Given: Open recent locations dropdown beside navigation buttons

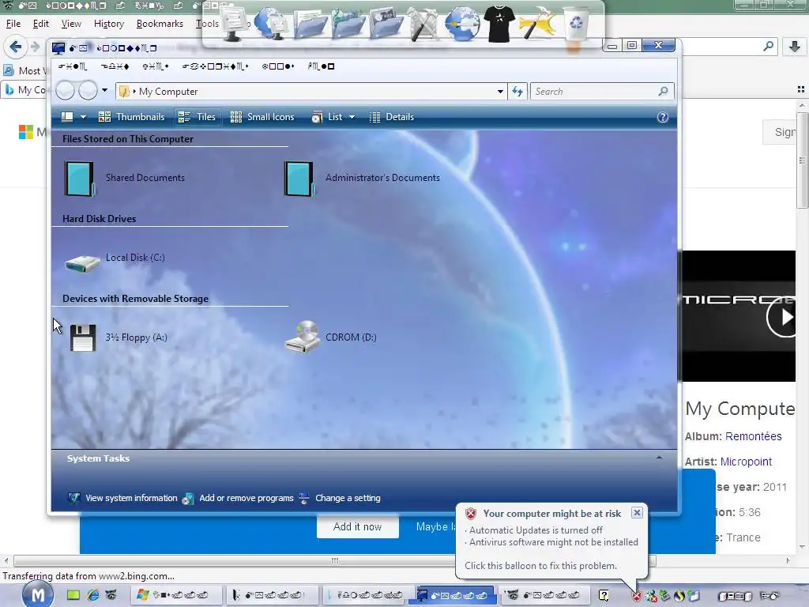Looking at the screenshot, I should [105, 90].
